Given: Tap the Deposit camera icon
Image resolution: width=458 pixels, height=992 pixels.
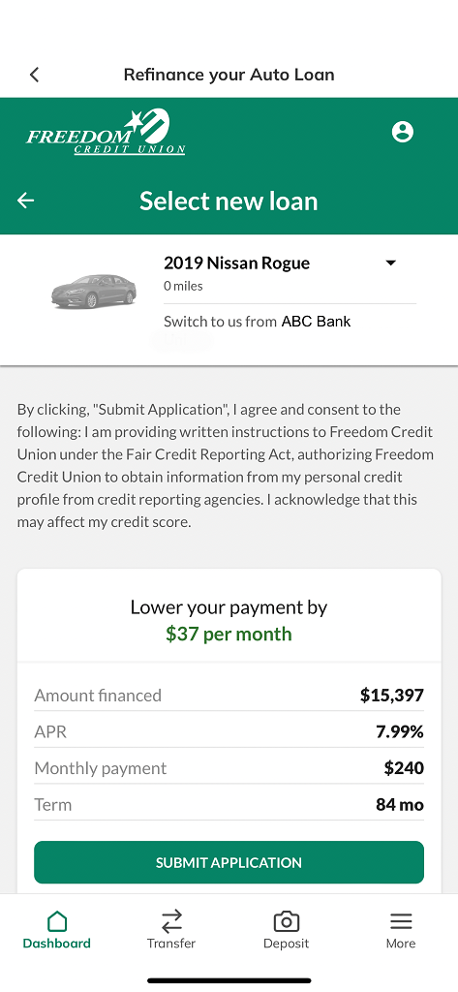Looking at the screenshot, I should [286, 920].
